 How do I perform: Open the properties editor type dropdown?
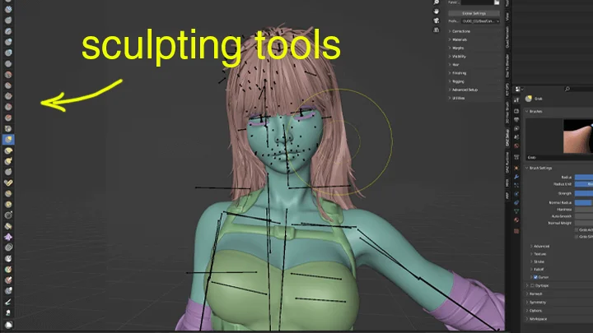click(519, 89)
